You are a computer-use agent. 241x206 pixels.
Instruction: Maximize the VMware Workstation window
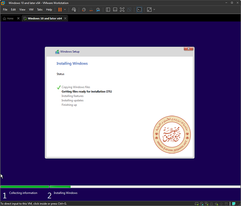232,3
